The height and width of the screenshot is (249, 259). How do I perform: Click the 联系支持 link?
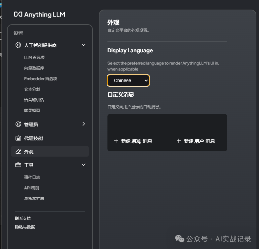point(23,218)
